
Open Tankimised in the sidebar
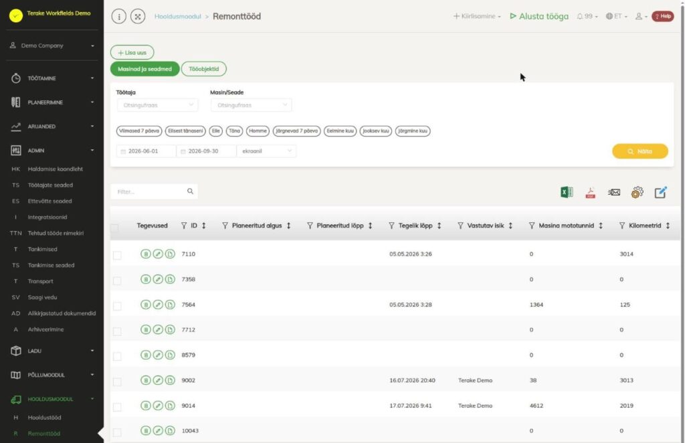[x=42, y=249]
